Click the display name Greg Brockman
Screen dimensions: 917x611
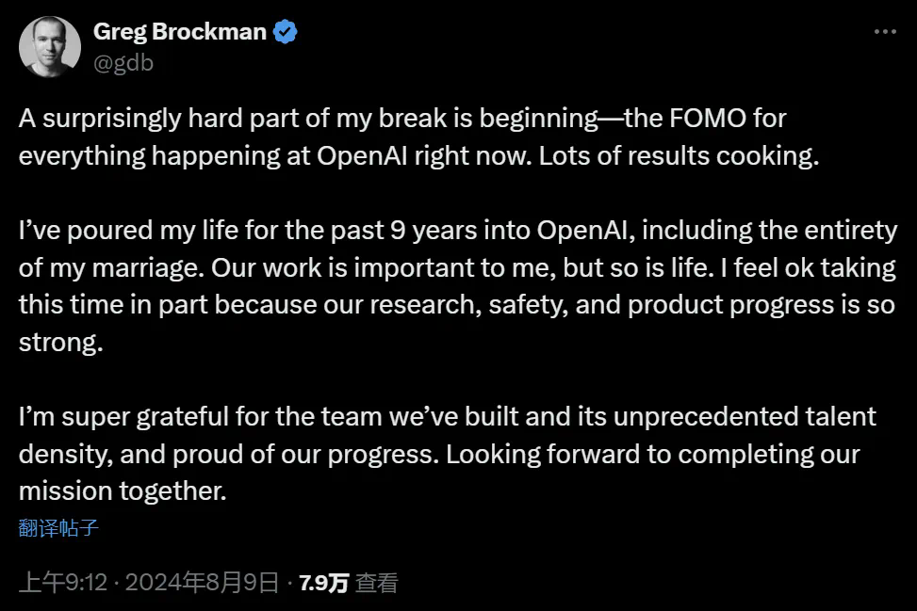[179, 32]
